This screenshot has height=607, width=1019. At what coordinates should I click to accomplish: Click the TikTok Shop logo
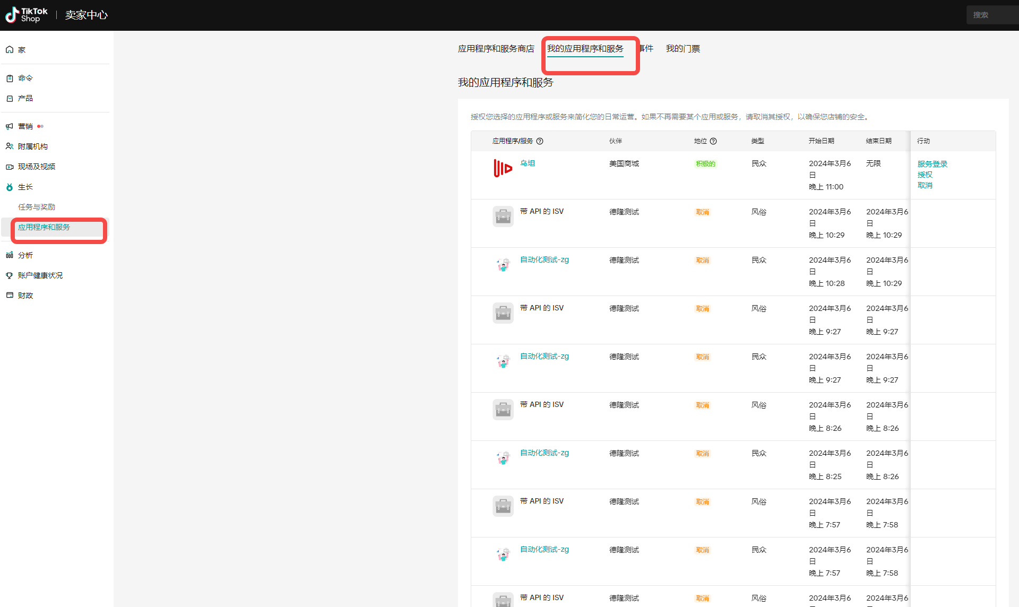coord(27,15)
